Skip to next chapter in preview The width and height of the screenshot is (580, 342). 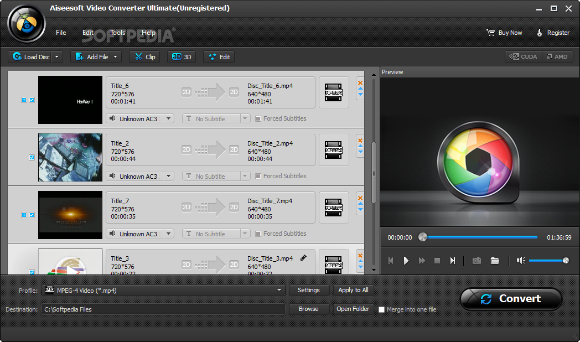coord(452,261)
